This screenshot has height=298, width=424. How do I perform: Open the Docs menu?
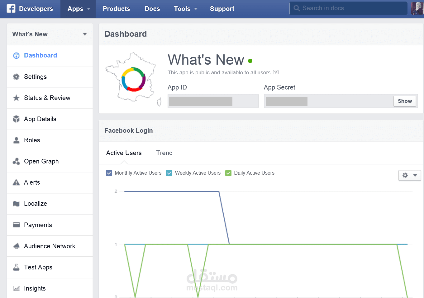pyautogui.click(x=152, y=9)
